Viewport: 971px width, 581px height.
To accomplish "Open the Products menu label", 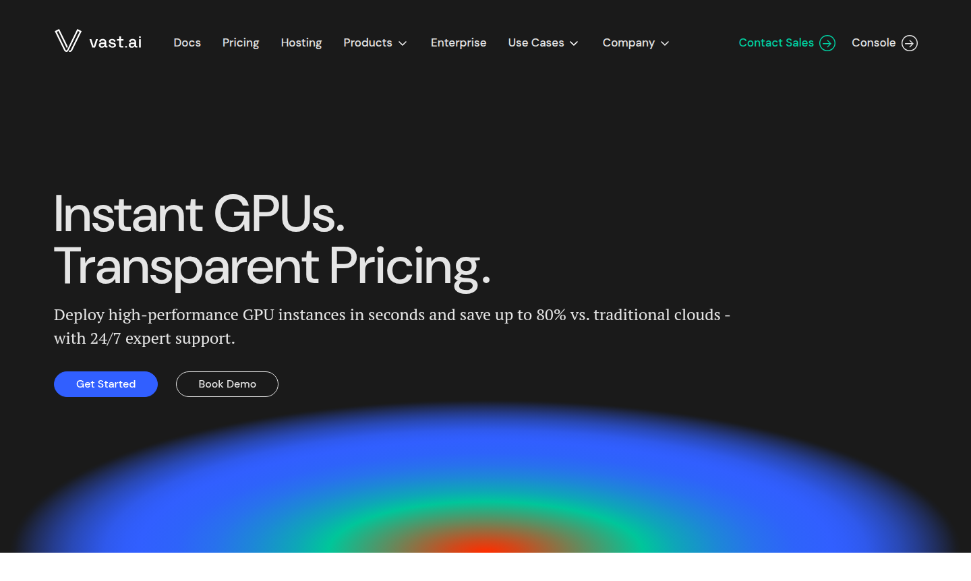I will [x=367, y=42].
